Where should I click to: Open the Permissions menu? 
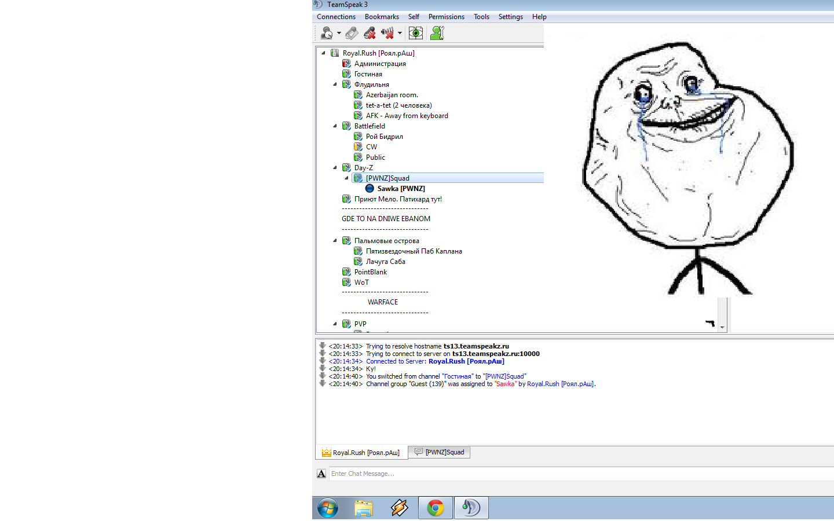pos(447,17)
